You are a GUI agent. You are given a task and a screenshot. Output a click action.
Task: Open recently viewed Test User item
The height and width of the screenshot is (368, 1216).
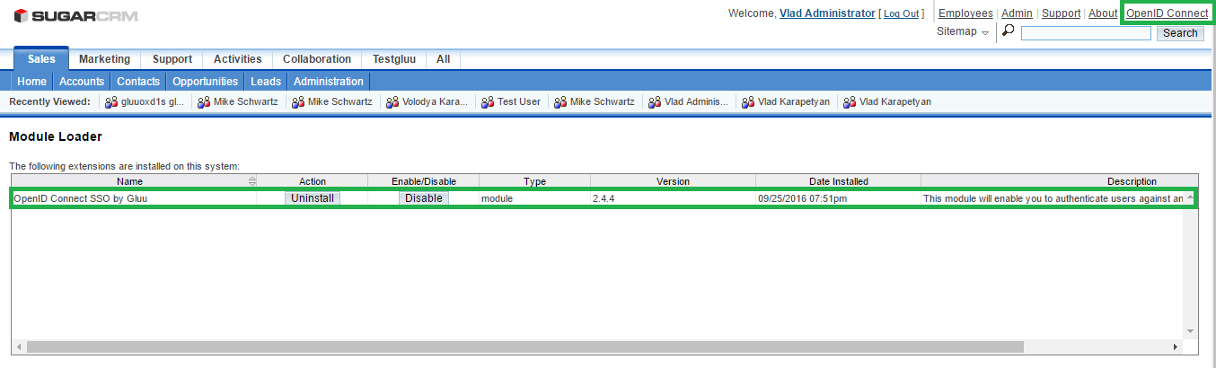point(519,102)
